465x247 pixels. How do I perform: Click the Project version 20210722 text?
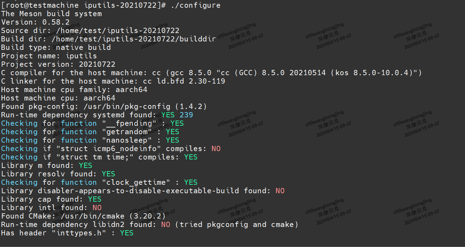[97, 64]
